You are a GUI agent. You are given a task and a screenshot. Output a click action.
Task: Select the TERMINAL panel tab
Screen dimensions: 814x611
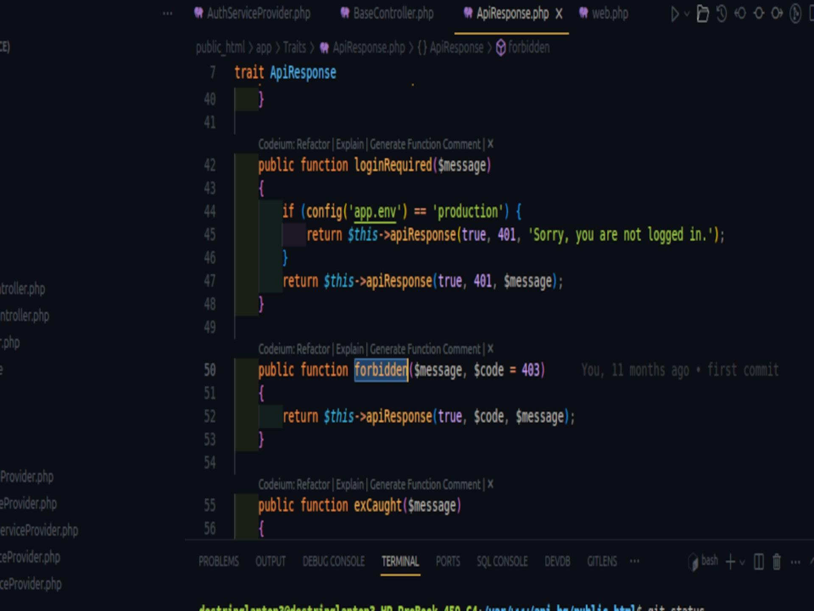point(400,562)
